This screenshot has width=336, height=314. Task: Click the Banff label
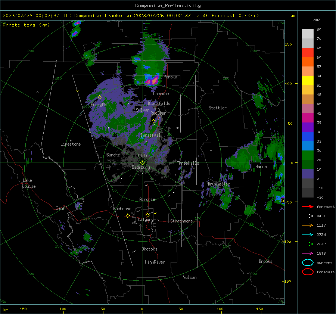[62, 208]
